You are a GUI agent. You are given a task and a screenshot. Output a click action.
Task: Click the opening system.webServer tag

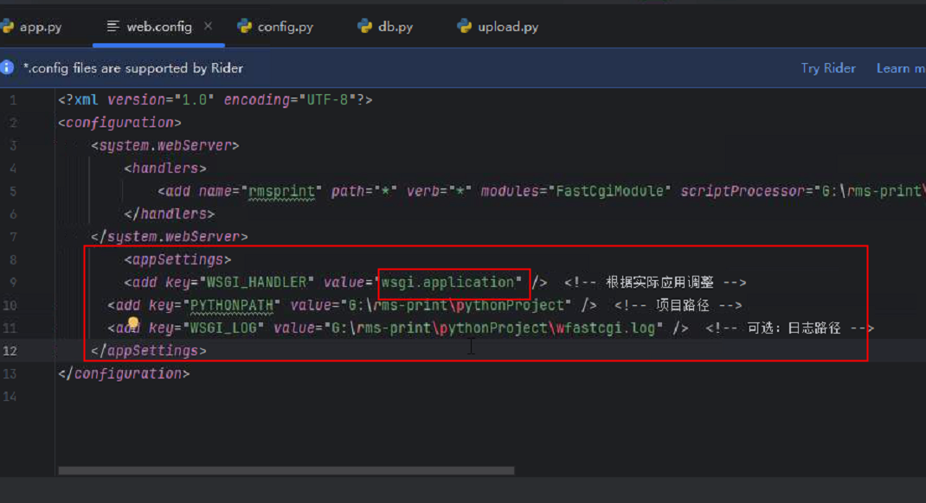[x=165, y=146]
